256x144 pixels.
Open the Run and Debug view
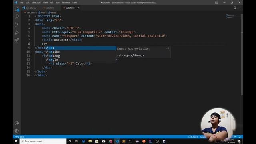17,32
